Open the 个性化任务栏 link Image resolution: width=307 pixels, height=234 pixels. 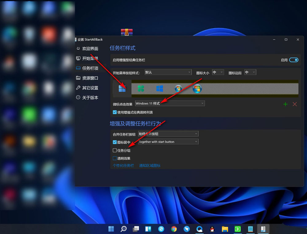pos(123,165)
